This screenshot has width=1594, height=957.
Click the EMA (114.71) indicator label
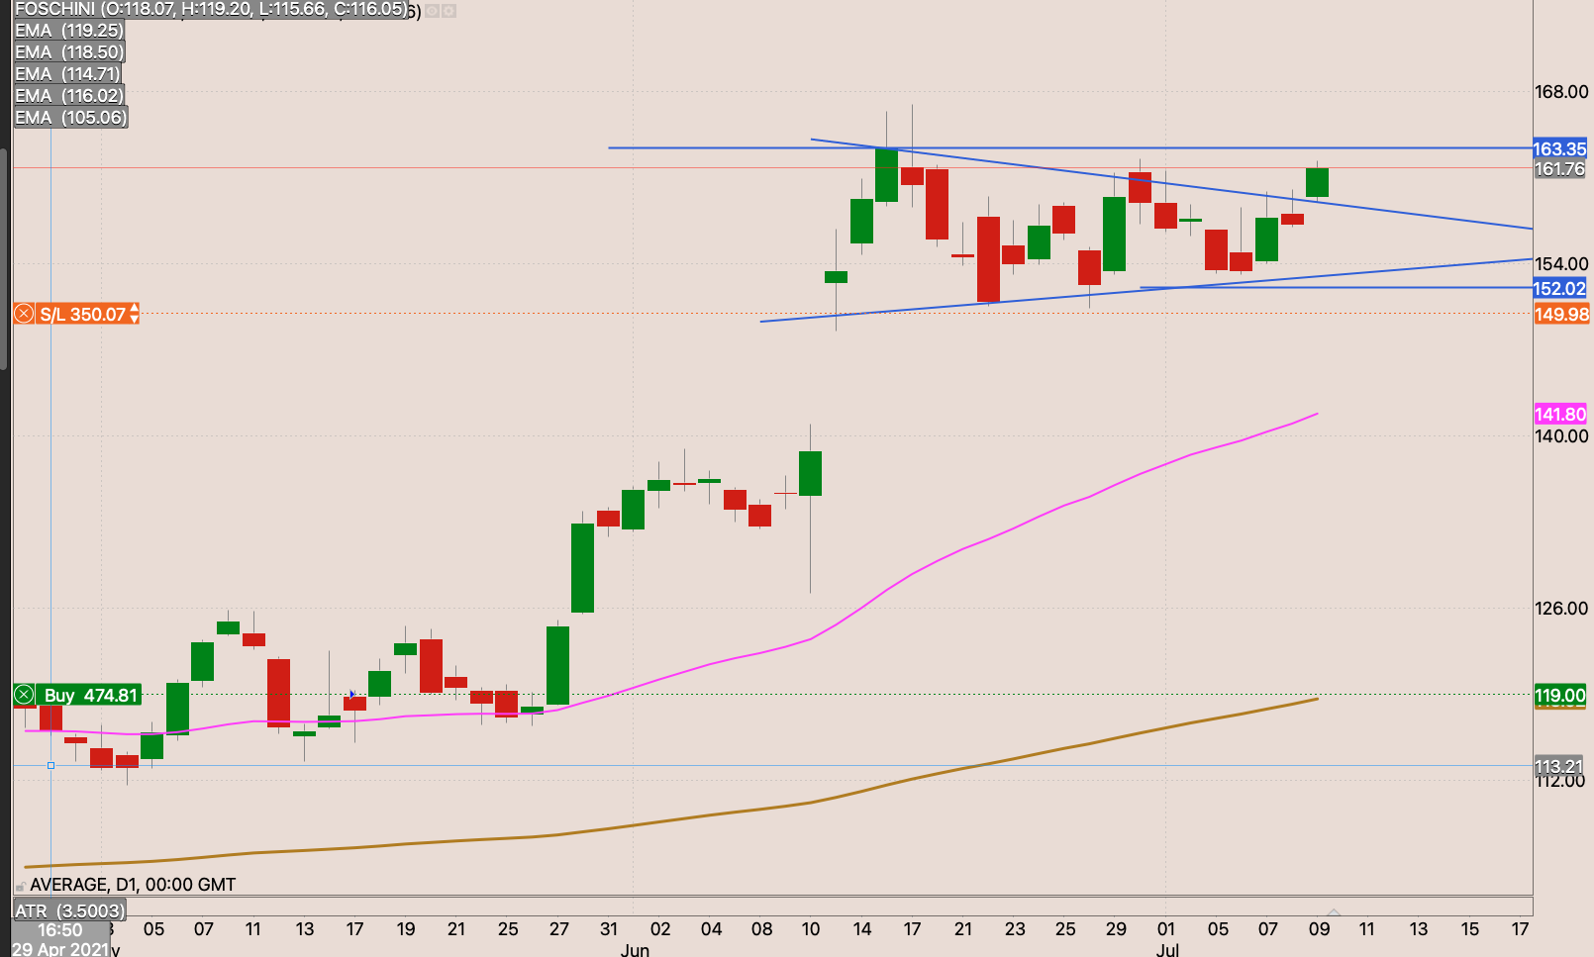(68, 74)
